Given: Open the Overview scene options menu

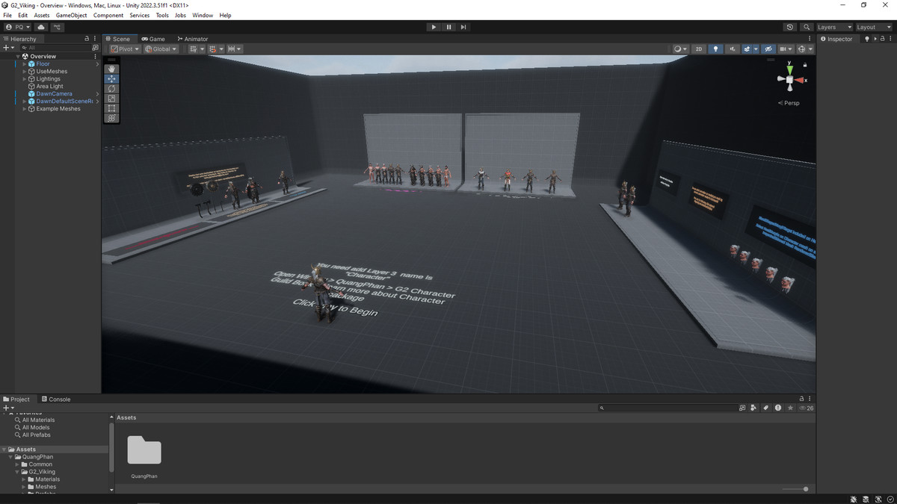Looking at the screenshot, I should click(x=95, y=56).
